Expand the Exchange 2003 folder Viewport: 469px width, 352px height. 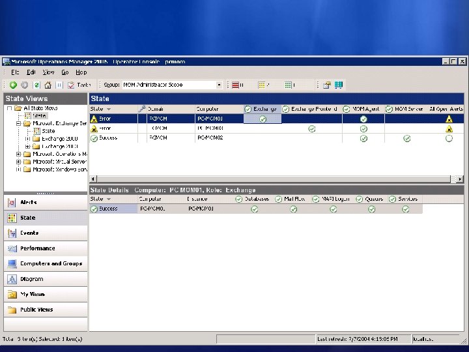point(27,147)
